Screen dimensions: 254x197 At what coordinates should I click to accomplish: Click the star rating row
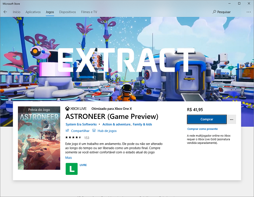coord(73,138)
